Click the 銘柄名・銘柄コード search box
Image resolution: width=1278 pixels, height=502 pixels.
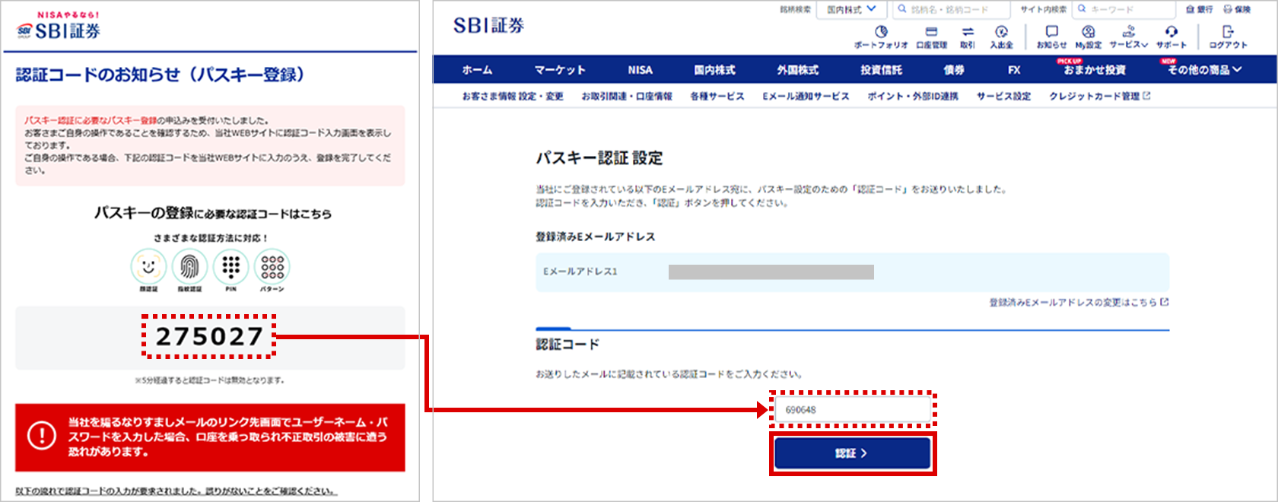pos(951,10)
